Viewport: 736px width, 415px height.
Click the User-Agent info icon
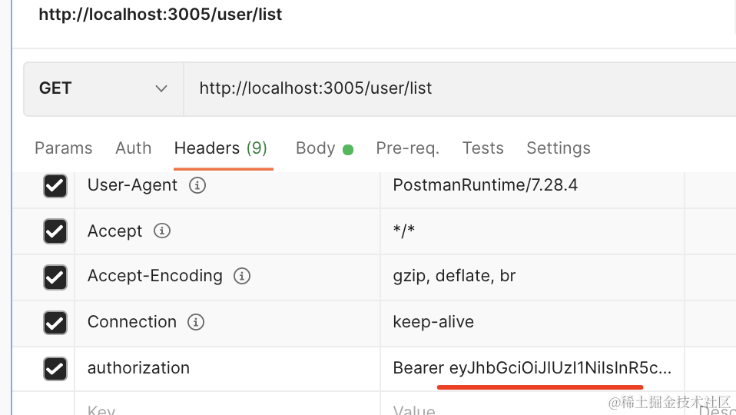[197, 185]
